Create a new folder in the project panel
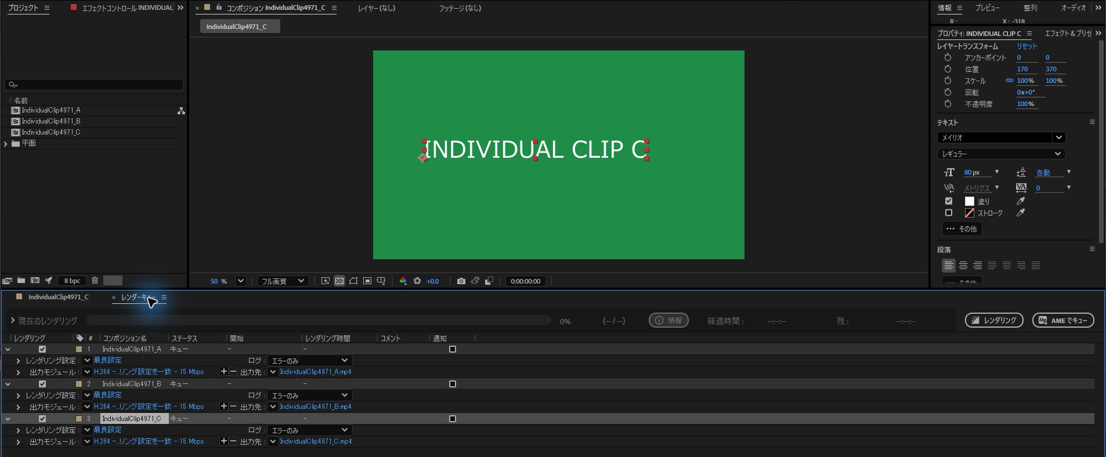 pos(21,281)
